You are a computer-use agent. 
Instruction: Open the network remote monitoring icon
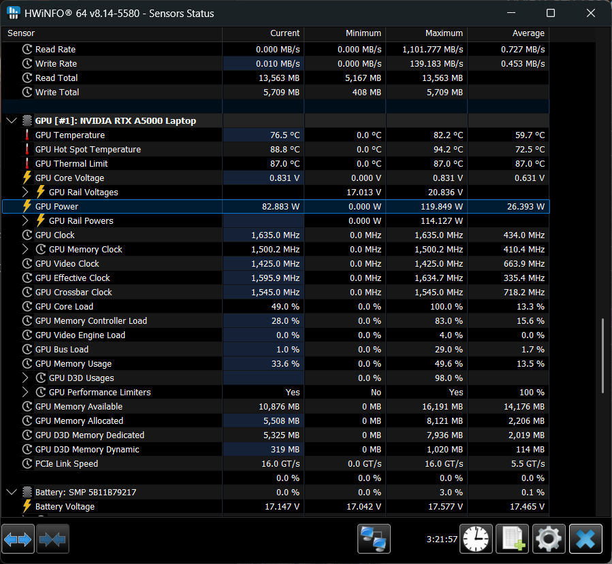pos(374,539)
